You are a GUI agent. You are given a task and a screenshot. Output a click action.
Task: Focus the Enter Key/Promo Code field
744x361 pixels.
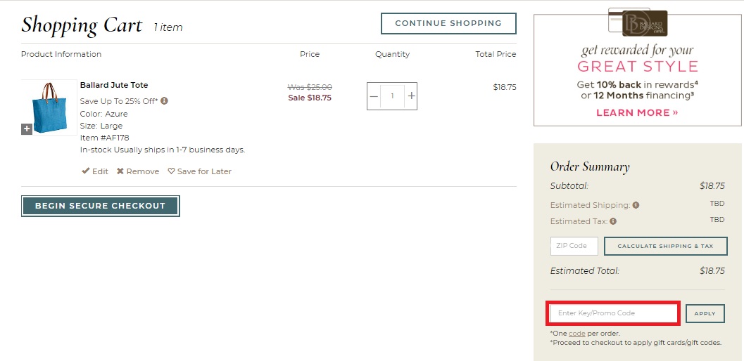click(x=613, y=313)
